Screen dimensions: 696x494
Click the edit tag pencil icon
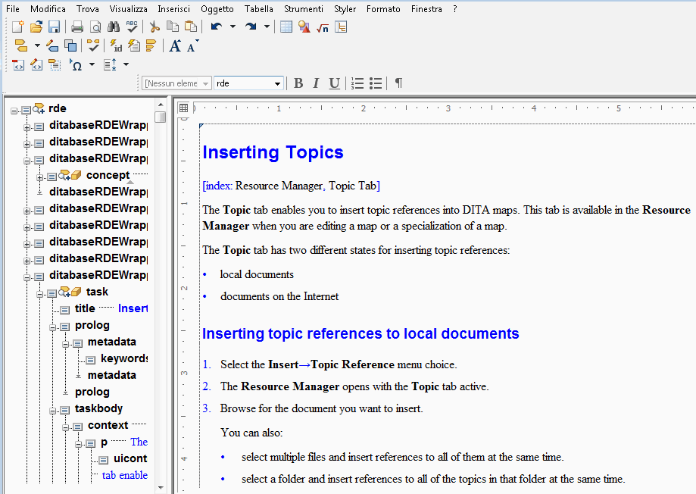(52, 45)
